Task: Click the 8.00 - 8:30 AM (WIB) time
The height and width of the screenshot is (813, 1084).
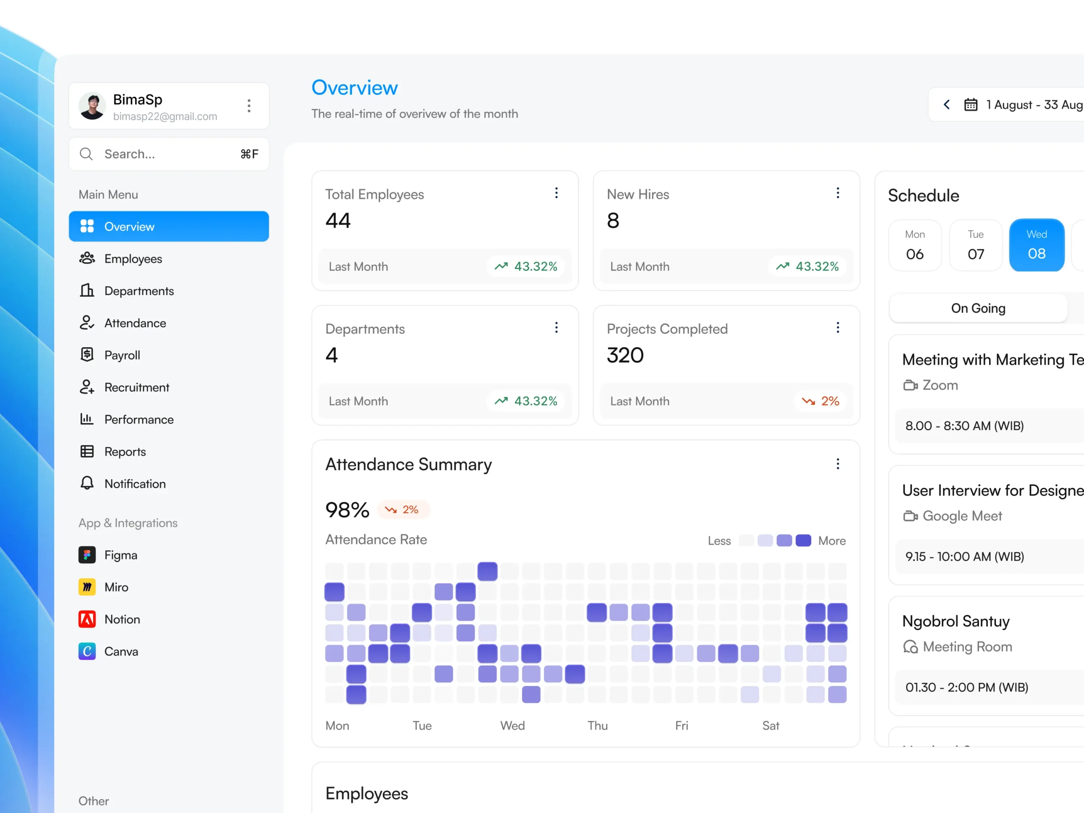Action: point(965,426)
